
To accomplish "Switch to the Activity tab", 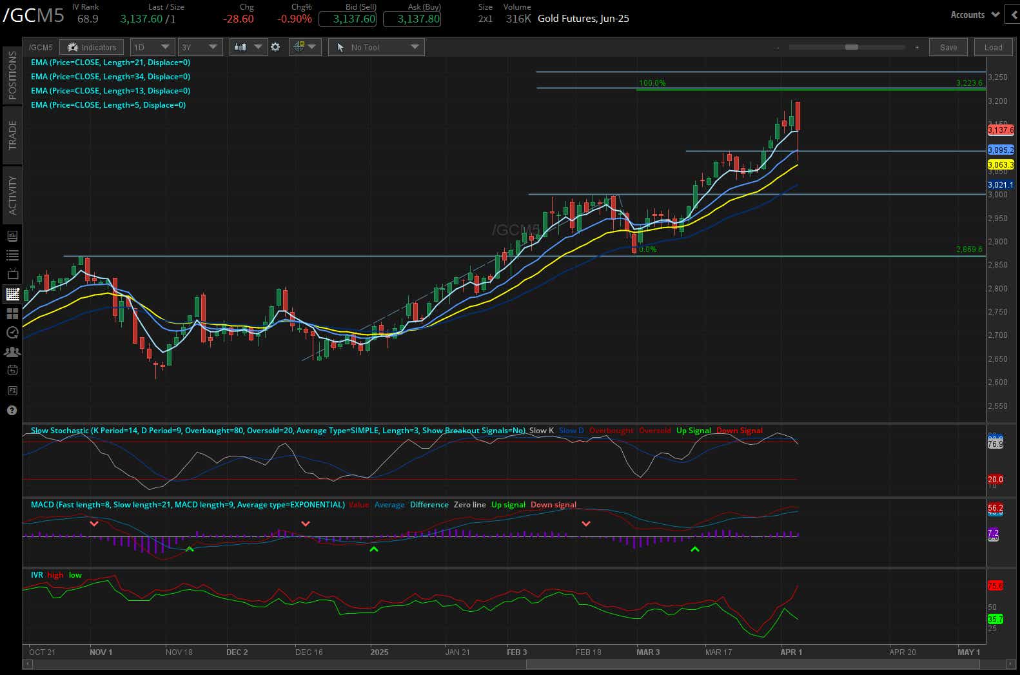I will tap(12, 195).
